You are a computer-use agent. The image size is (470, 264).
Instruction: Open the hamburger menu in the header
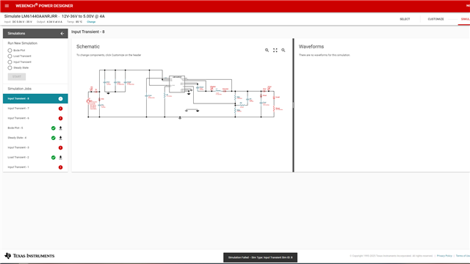tap(7, 6)
